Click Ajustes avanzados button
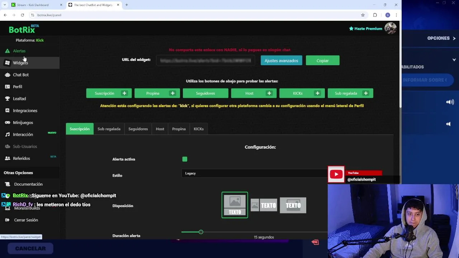The width and height of the screenshot is (459, 258). click(x=281, y=61)
